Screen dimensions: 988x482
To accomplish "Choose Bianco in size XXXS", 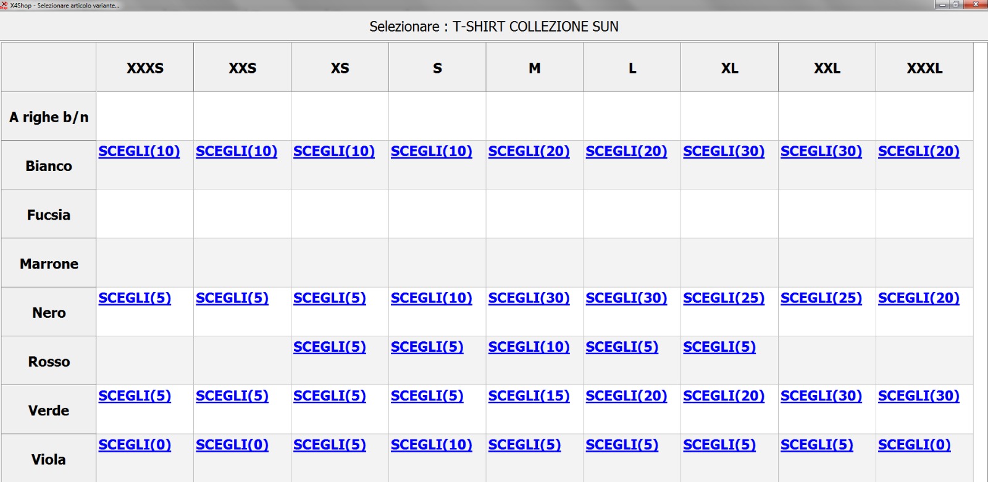I will click(x=139, y=151).
